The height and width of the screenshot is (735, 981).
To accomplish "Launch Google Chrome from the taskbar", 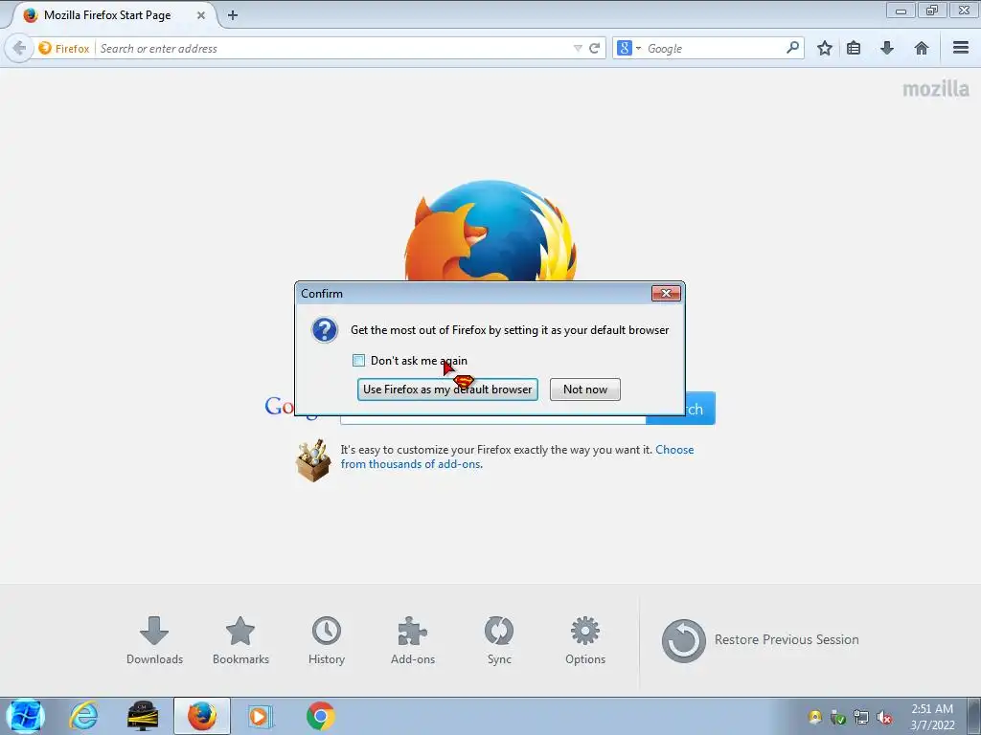I will pos(320,716).
